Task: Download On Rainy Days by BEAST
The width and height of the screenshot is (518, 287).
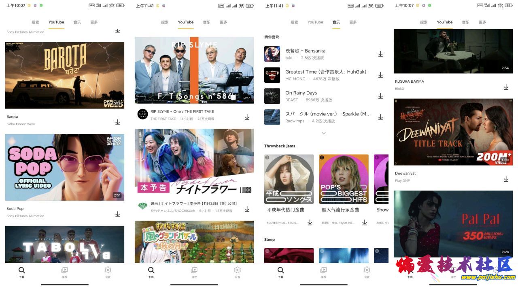Action: [380, 96]
